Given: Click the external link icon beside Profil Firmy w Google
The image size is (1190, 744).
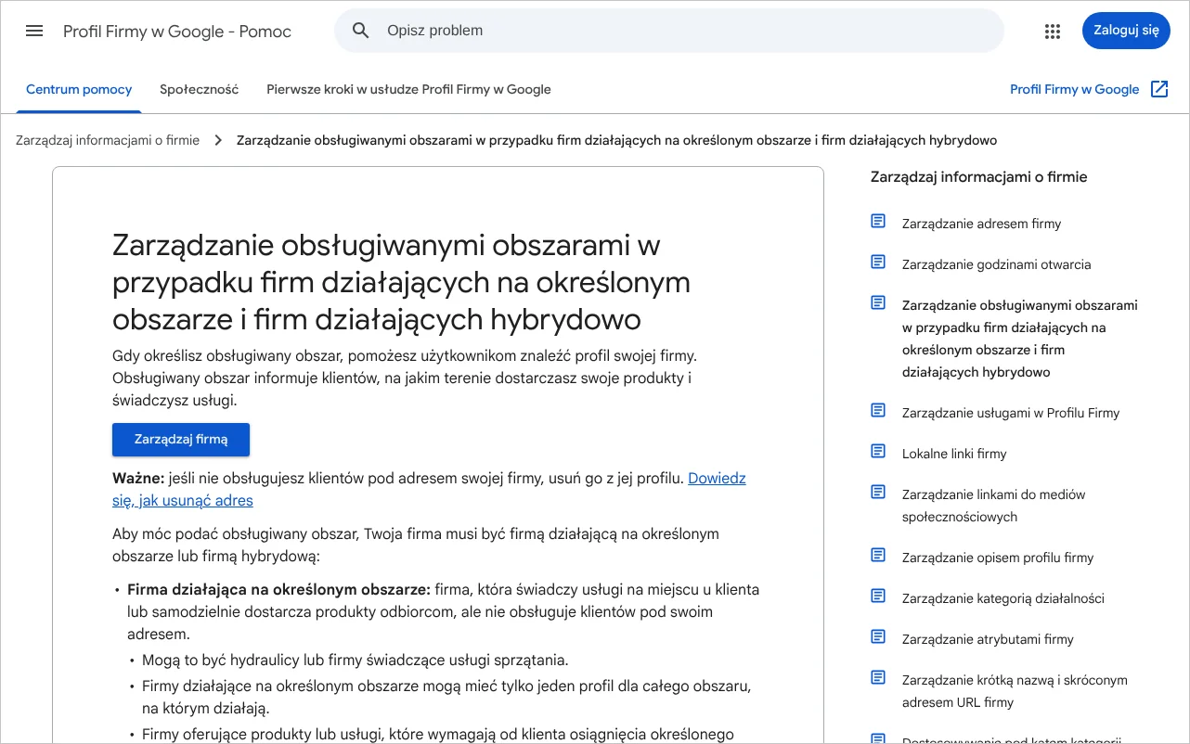Looking at the screenshot, I should click(1159, 89).
